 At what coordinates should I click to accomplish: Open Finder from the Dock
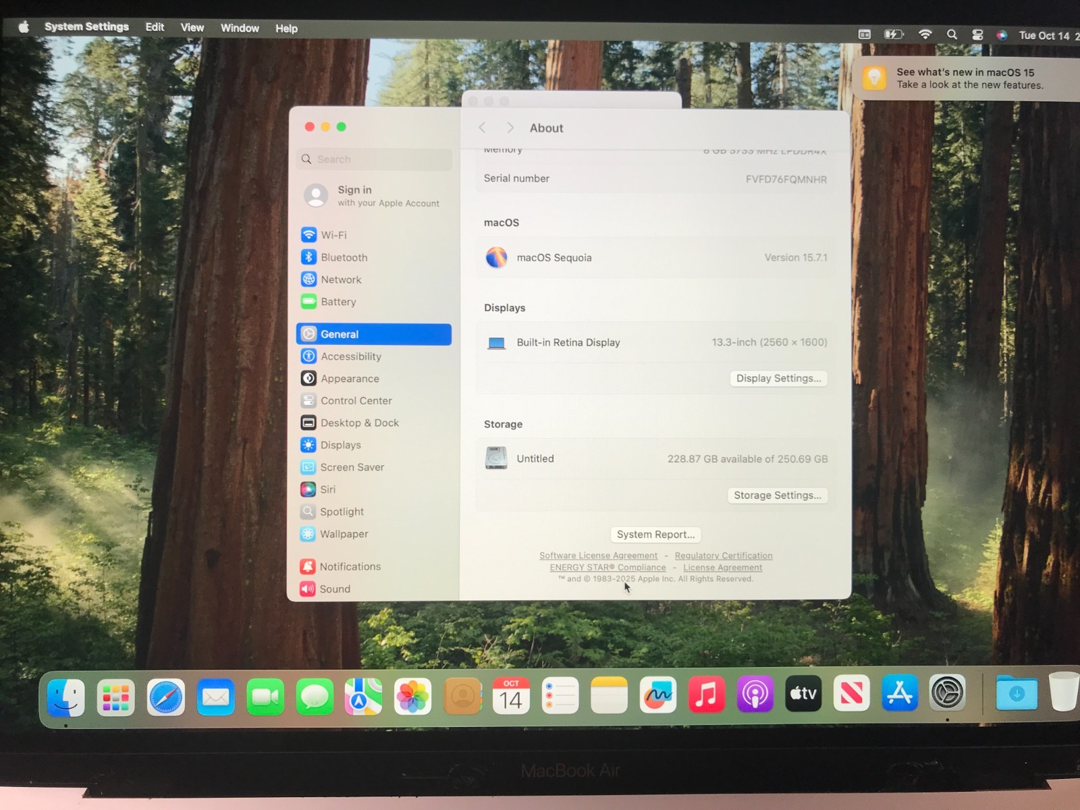point(65,697)
